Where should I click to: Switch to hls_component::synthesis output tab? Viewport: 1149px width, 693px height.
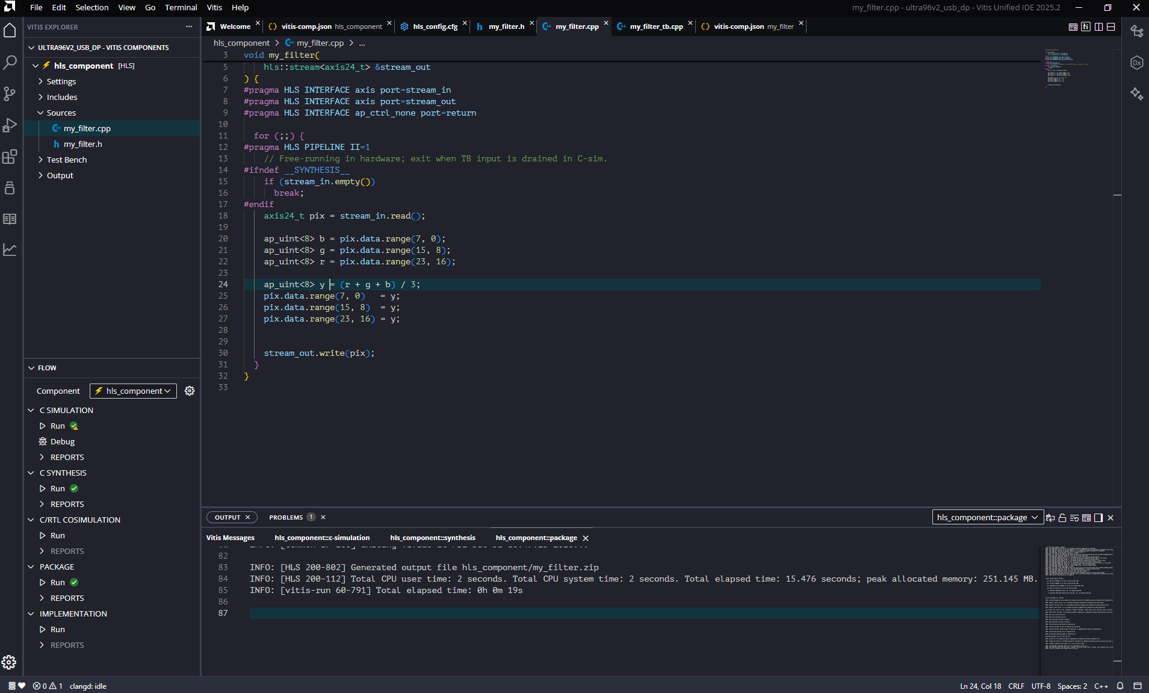pos(433,538)
